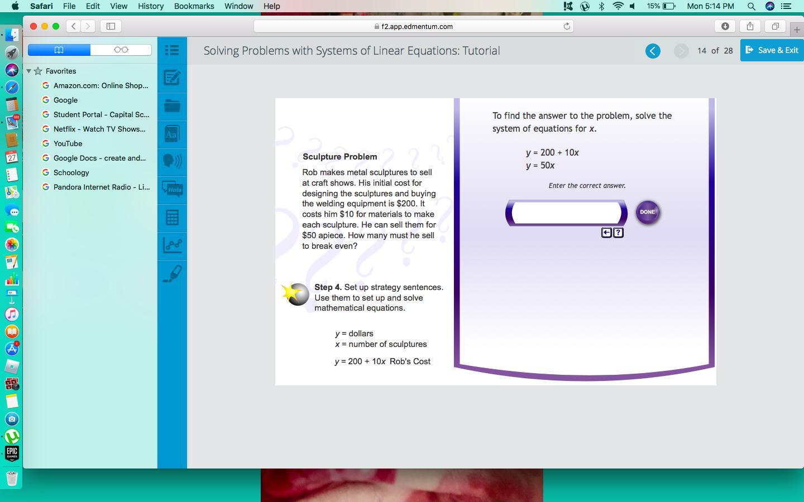Open the Pandora Internet Radio bookmark

tap(96, 187)
